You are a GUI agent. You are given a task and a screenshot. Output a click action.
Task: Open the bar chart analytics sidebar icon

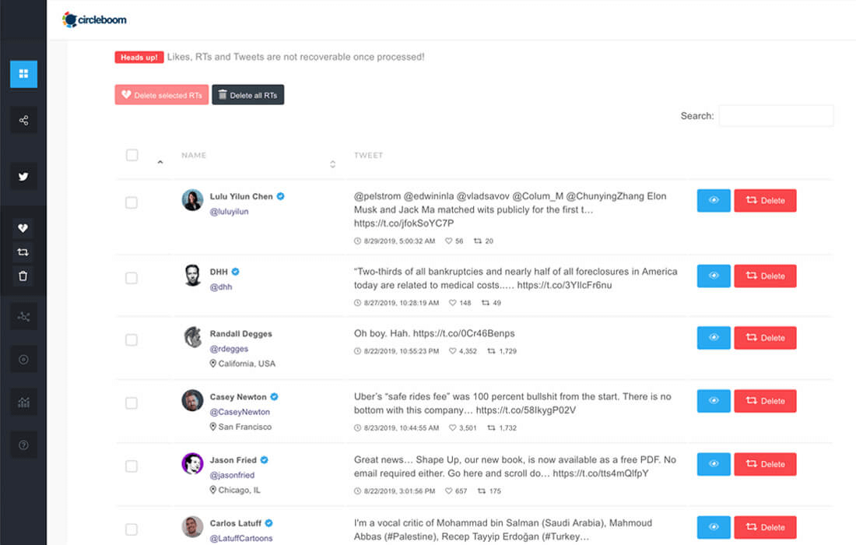click(x=23, y=403)
